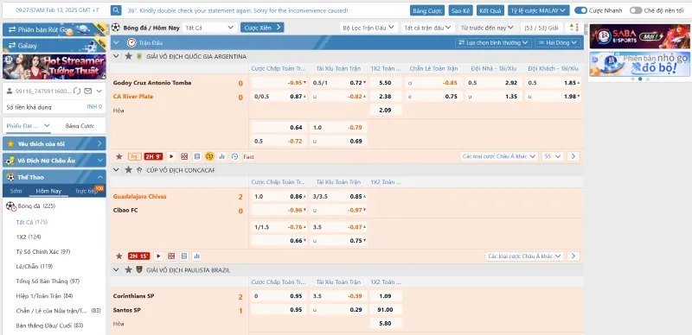Play live stream for Guadalajara Chivas match
The width and height of the screenshot is (692, 335).
tap(158, 256)
